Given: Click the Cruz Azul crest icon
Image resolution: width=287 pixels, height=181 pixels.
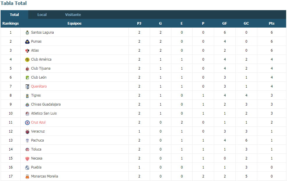Looking at the screenshot, I should (x=27, y=122).
